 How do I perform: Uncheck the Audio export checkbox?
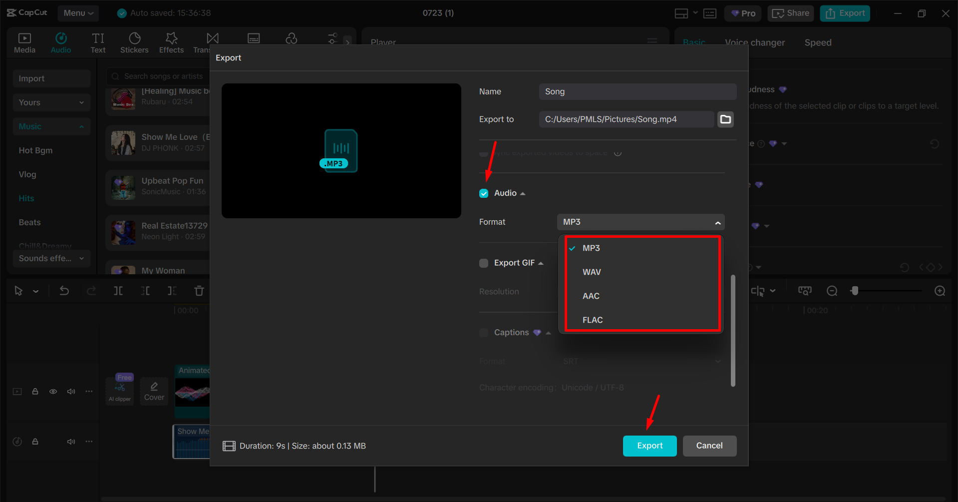483,193
